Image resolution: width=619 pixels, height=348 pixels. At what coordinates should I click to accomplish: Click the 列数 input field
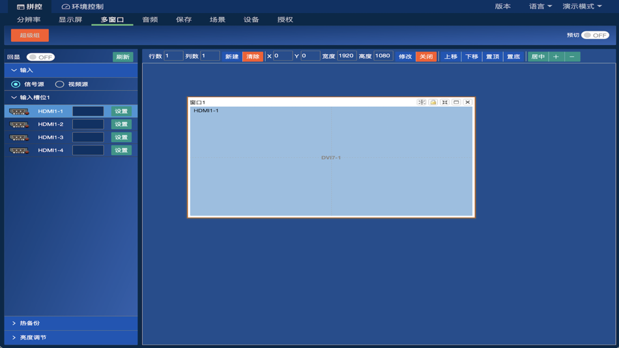tap(210, 56)
